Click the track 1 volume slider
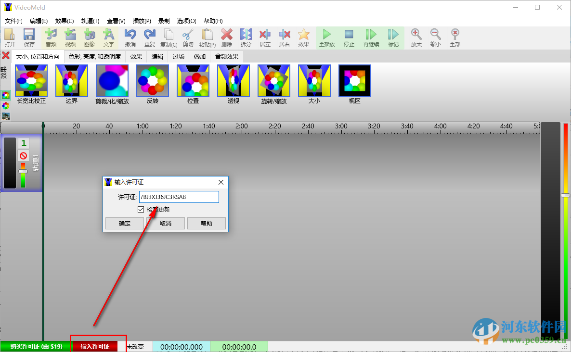571x352 pixels. click(23, 171)
